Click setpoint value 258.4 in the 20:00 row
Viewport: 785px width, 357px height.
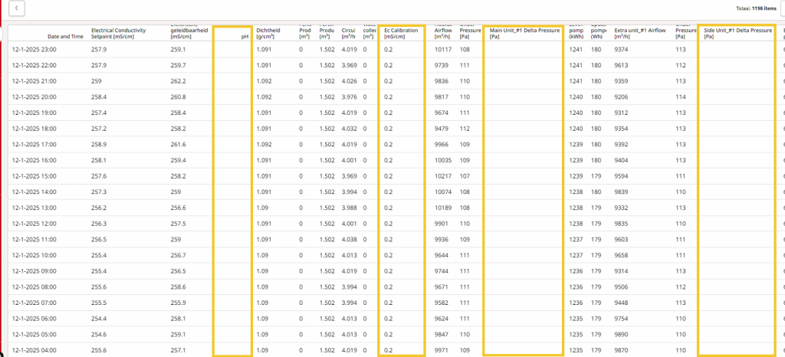[99, 97]
